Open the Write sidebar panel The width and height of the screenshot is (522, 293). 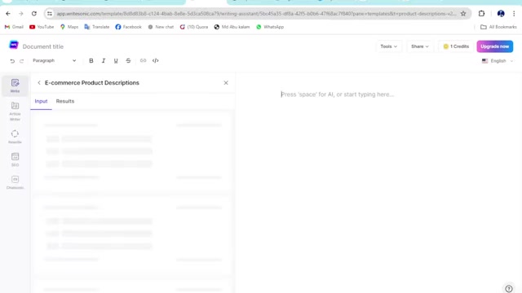pyautogui.click(x=15, y=85)
